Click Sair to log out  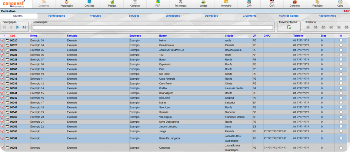pyautogui.click(x=346, y=11)
